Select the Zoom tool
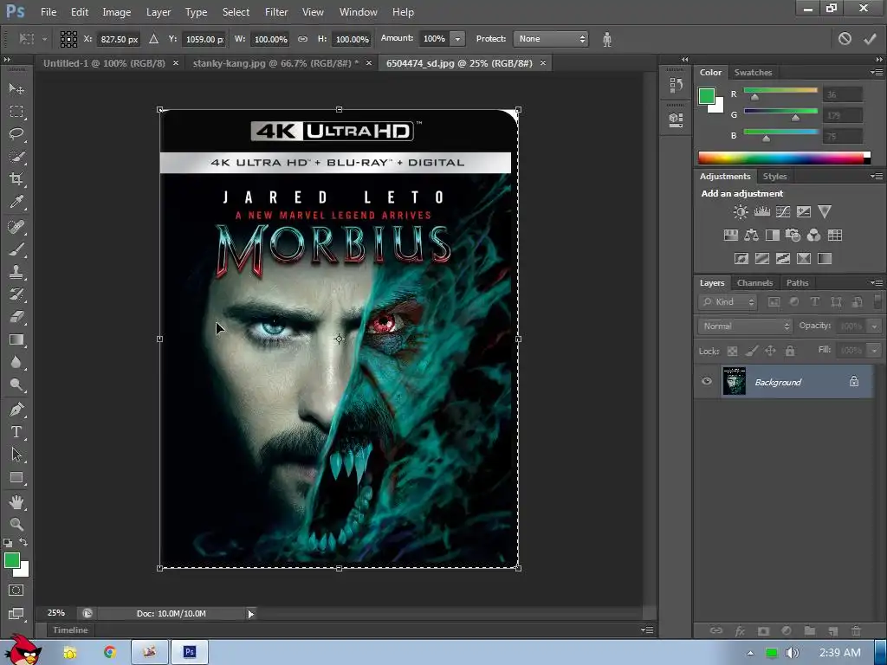Viewport: 887px width, 665px height. click(16, 524)
